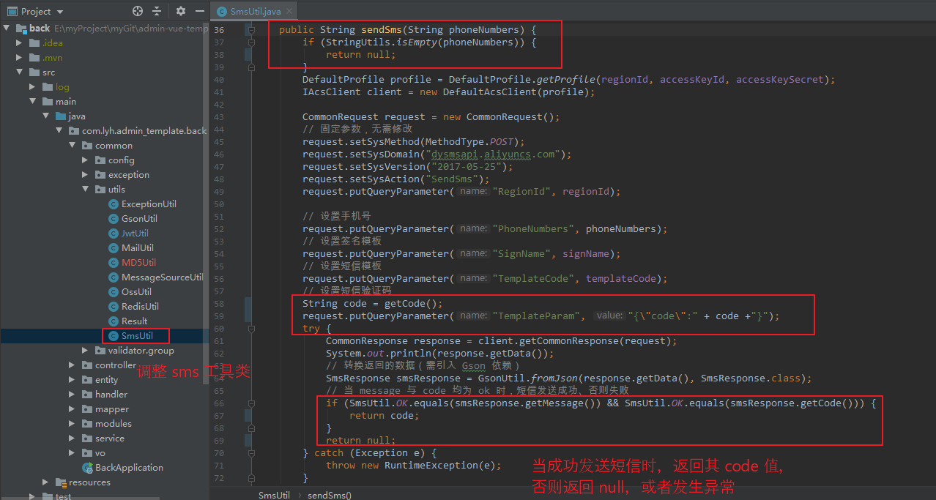Select the main folder

pyautogui.click(x=66, y=102)
